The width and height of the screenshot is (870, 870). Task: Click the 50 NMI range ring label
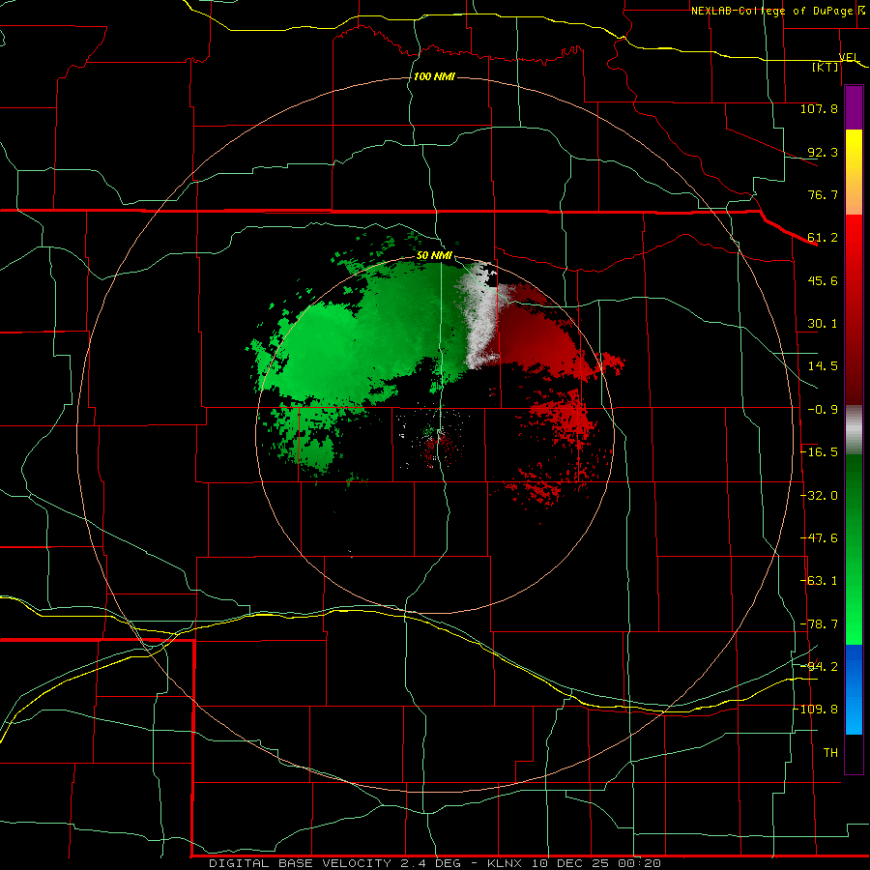pos(434,256)
